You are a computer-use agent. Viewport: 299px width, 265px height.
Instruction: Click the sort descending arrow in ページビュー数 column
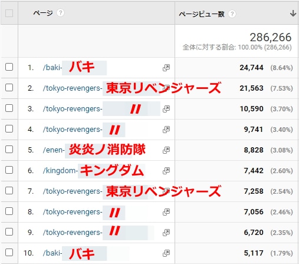293,14
